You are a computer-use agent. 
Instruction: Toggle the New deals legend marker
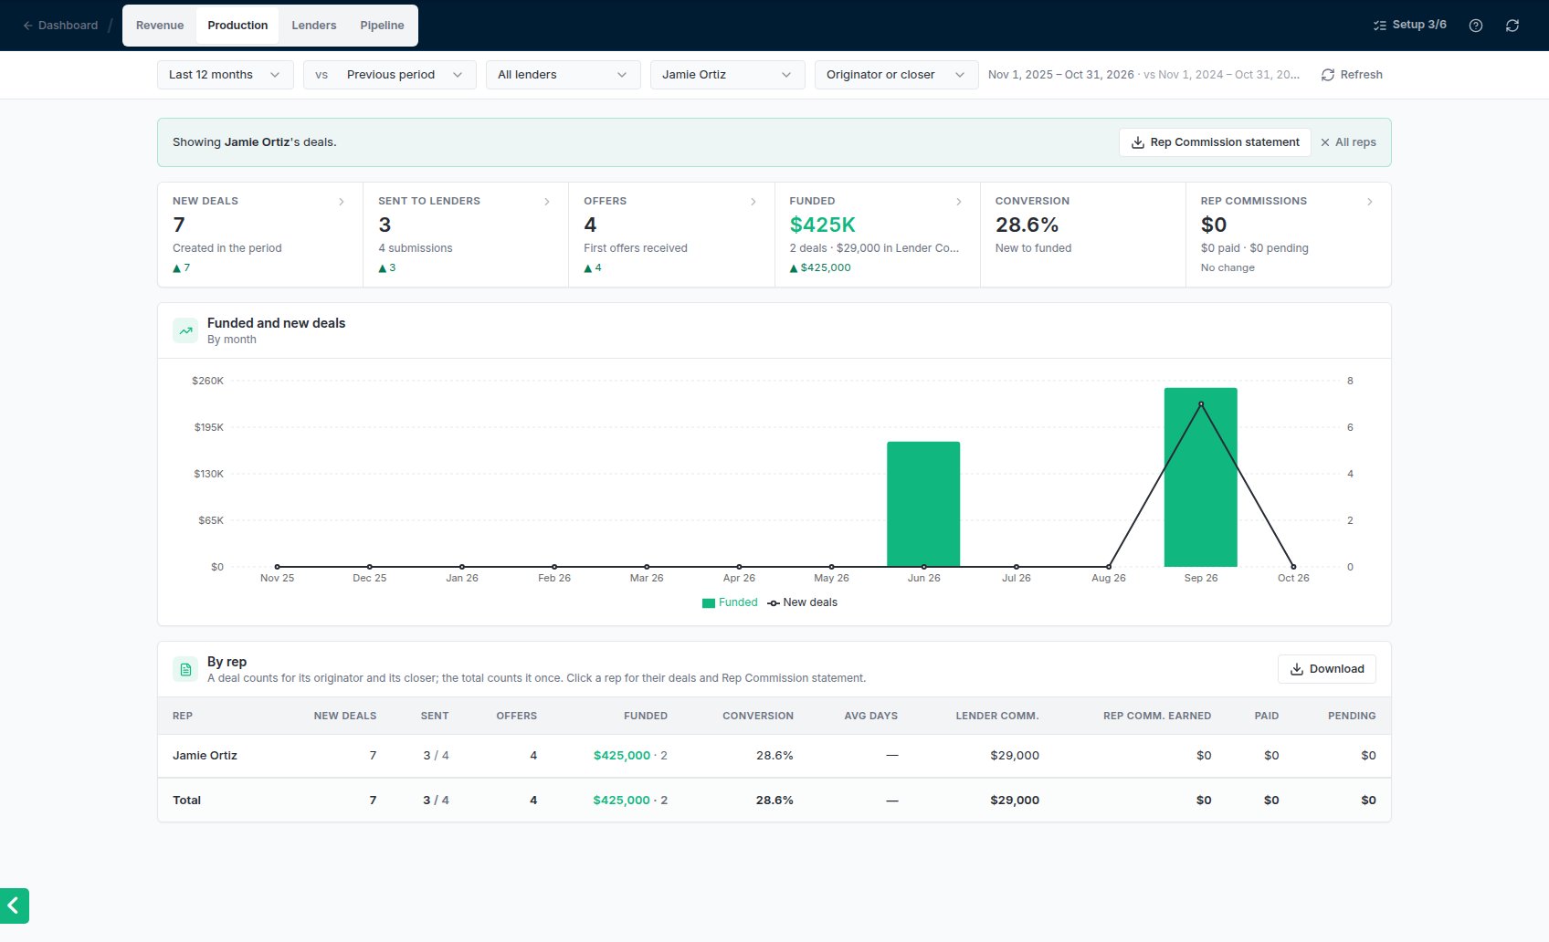[774, 603]
